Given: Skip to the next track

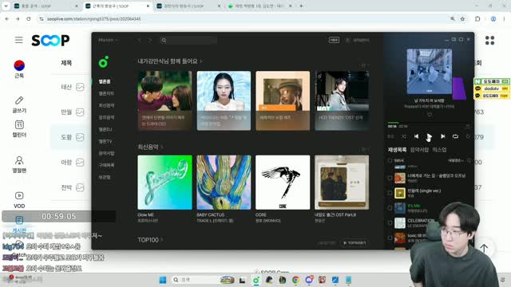Looking at the screenshot, I should pyautogui.click(x=442, y=136).
